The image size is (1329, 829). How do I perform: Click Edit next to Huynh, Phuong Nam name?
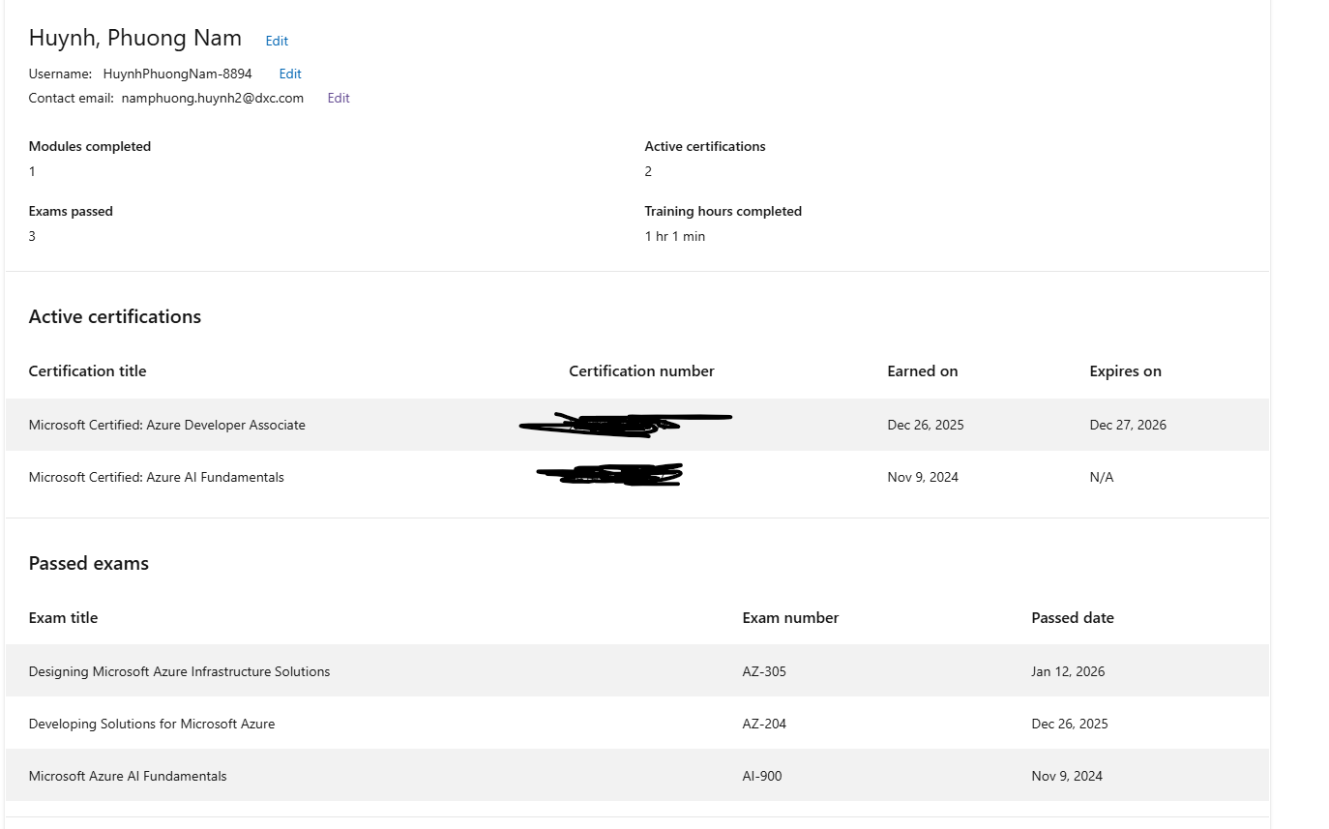click(x=277, y=41)
